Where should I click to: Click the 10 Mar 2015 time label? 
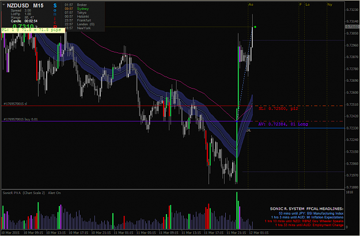(x=12, y=233)
